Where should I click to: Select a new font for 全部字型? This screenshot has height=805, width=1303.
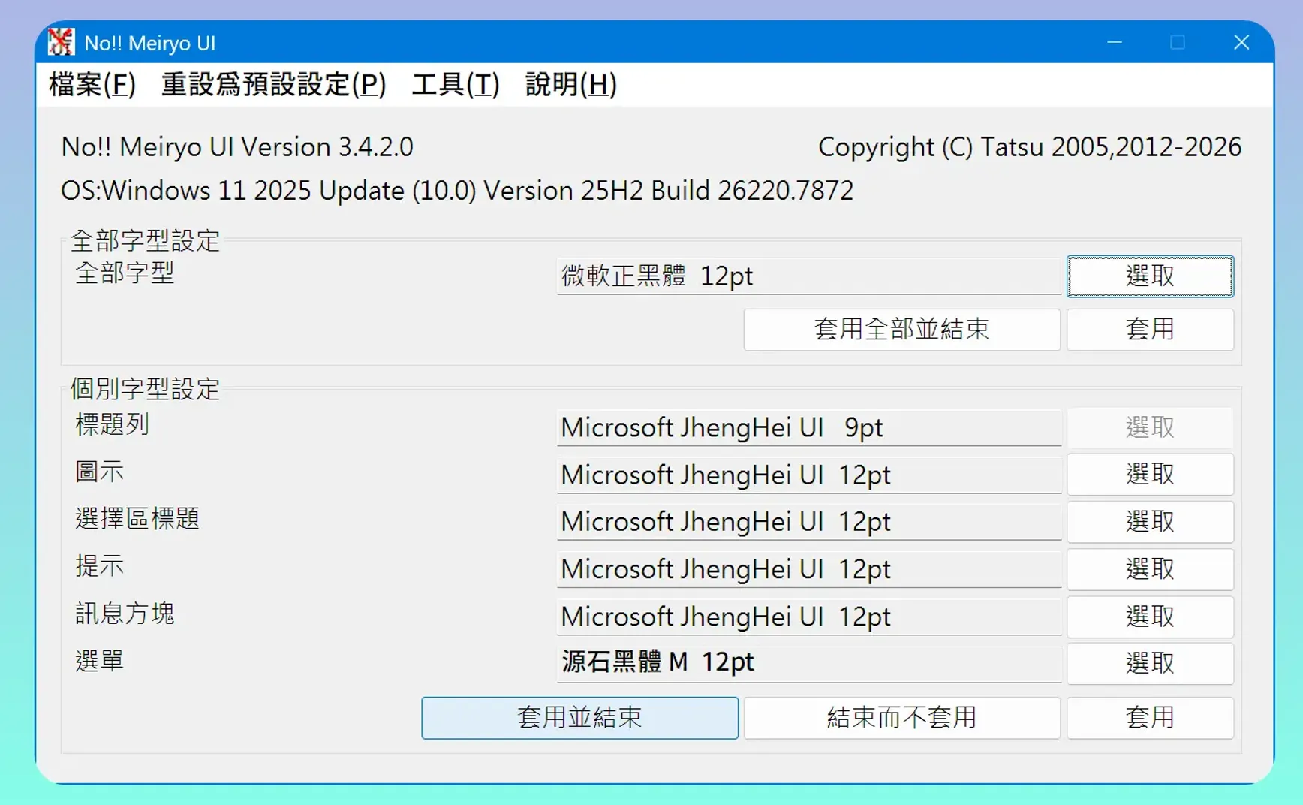pos(1149,276)
